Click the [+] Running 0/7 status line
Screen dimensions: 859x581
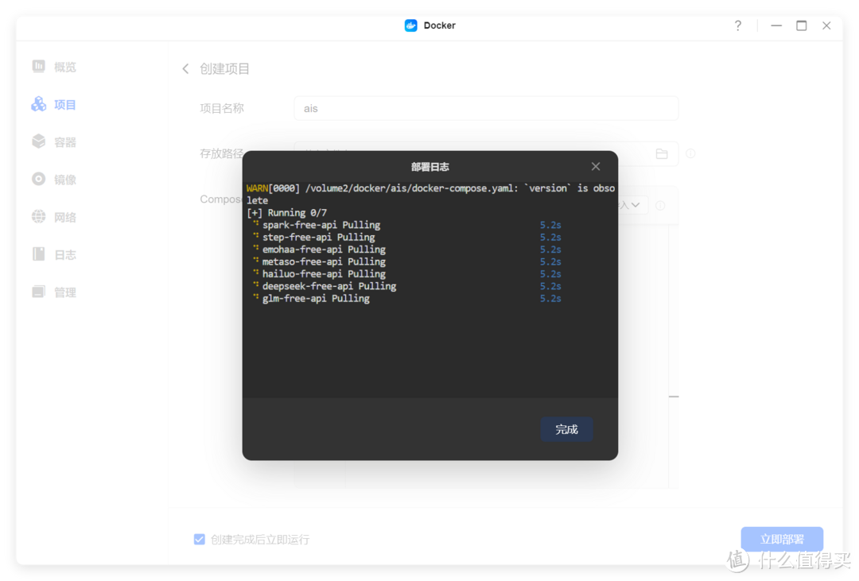286,212
